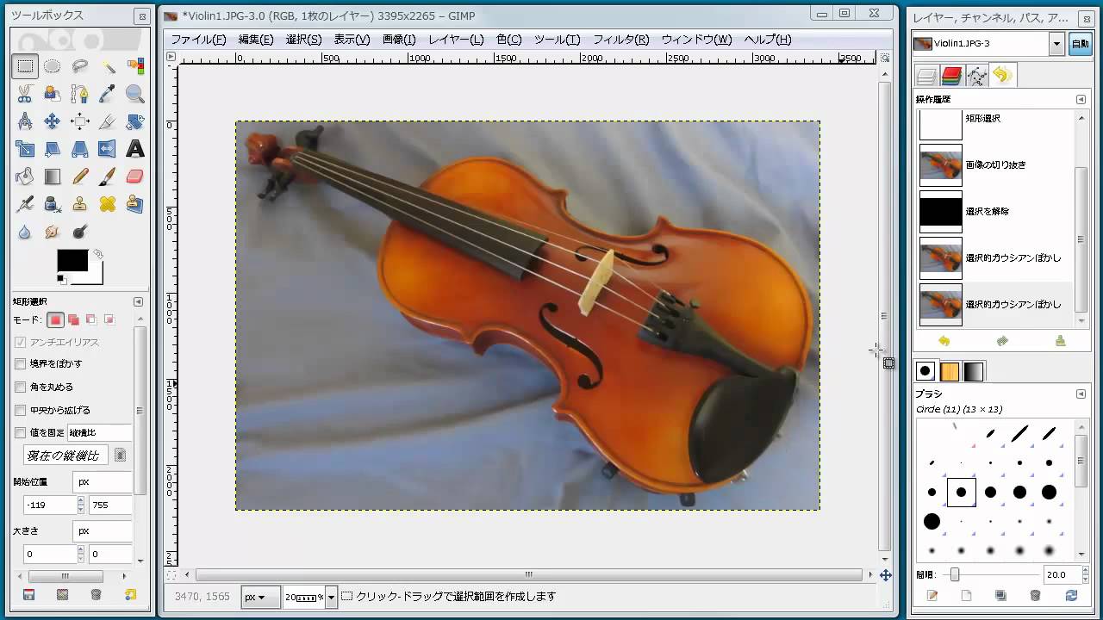Select the Alignment tool
The width and height of the screenshot is (1103, 620).
pos(80,121)
